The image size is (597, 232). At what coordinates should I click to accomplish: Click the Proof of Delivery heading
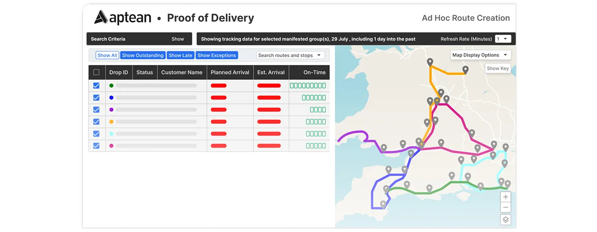click(x=210, y=18)
